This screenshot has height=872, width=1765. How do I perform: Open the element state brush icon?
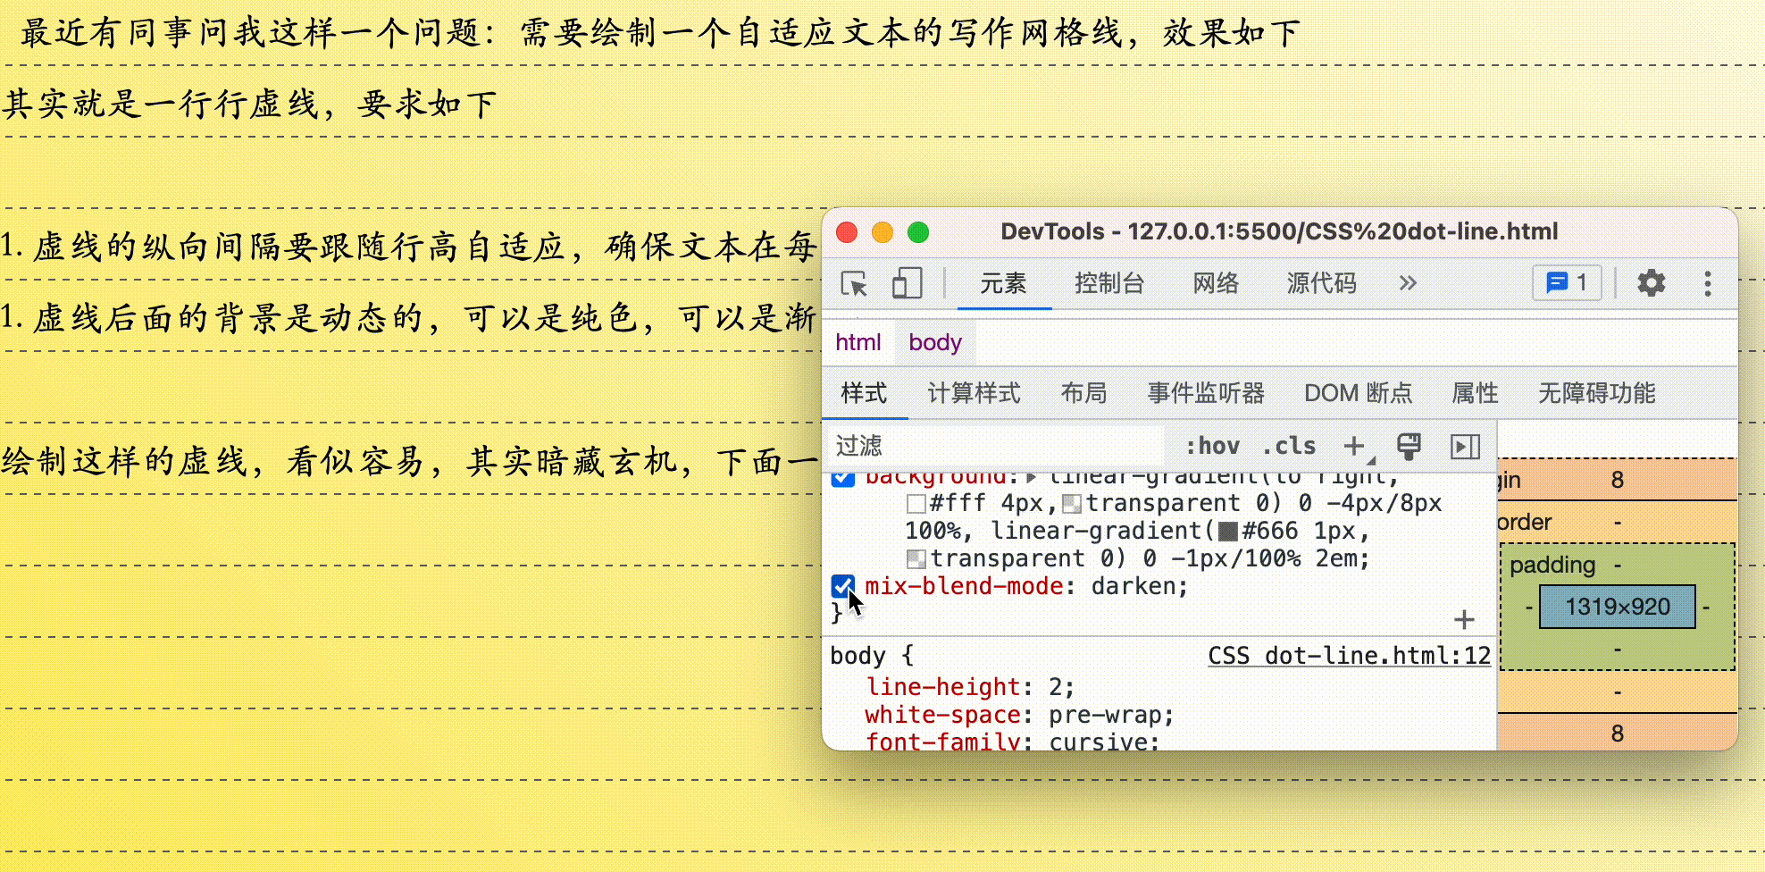[x=1409, y=446]
